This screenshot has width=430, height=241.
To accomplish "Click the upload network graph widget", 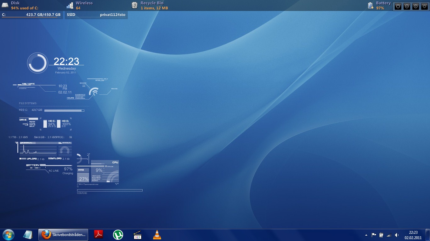I will 38,148.
